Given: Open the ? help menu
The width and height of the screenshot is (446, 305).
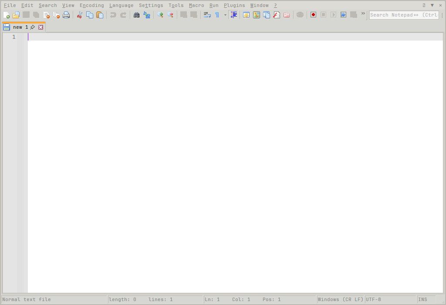Looking at the screenshot, I should point(275,5).
